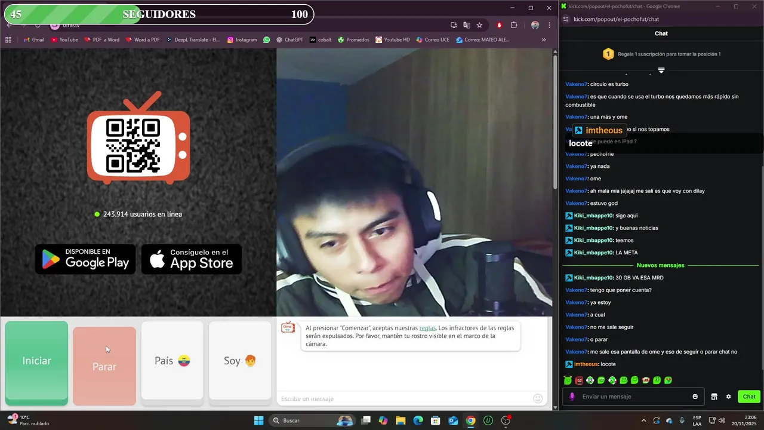Click the green Chat send button
764x430 pixels.
(x=749, y=397)
